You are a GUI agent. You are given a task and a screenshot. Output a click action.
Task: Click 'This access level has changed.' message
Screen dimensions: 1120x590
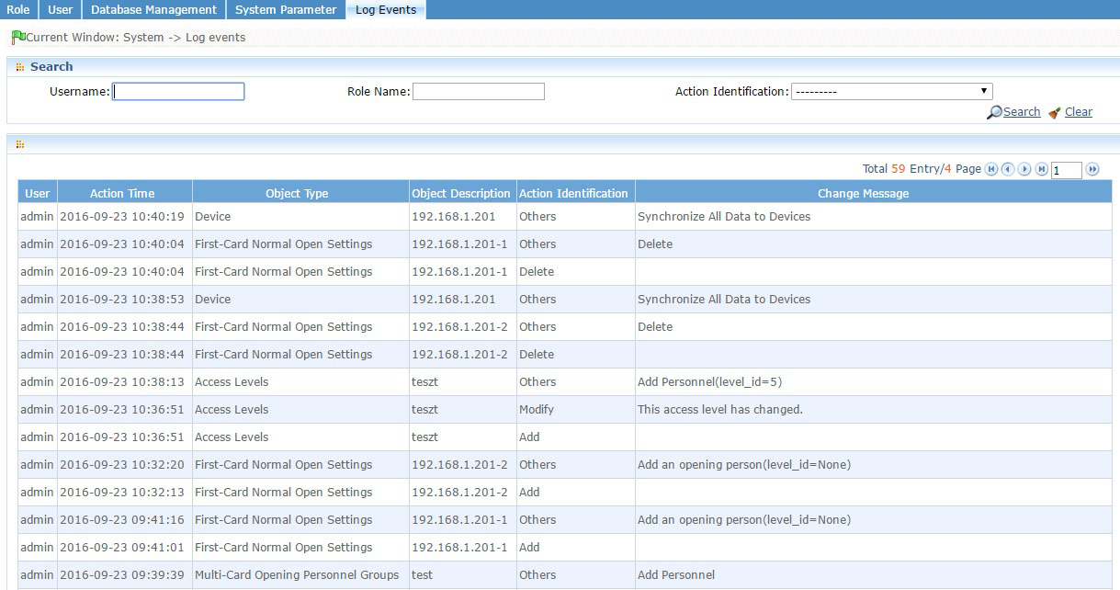click(720, 410)
